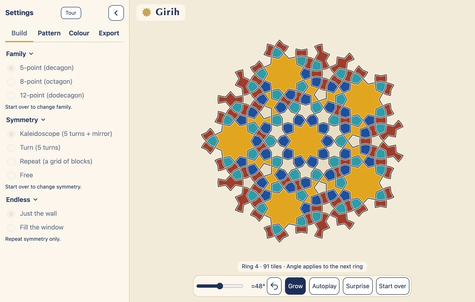This screenshot has height=302, width=475.
Task: Click the Grow button
Action: pos(295,286)
